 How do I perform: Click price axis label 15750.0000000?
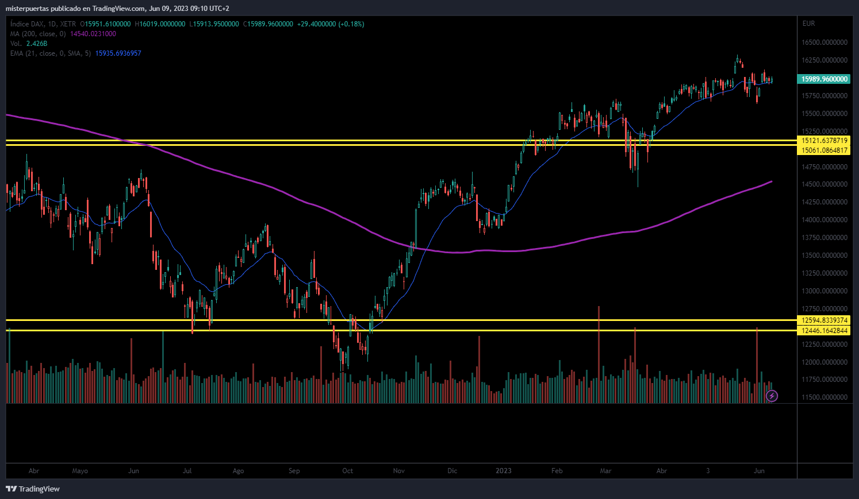(x=825, y=96)
